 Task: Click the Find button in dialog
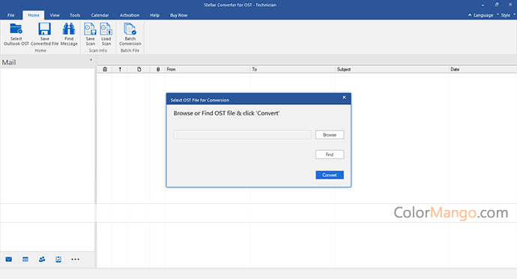[x=330, y=154]
